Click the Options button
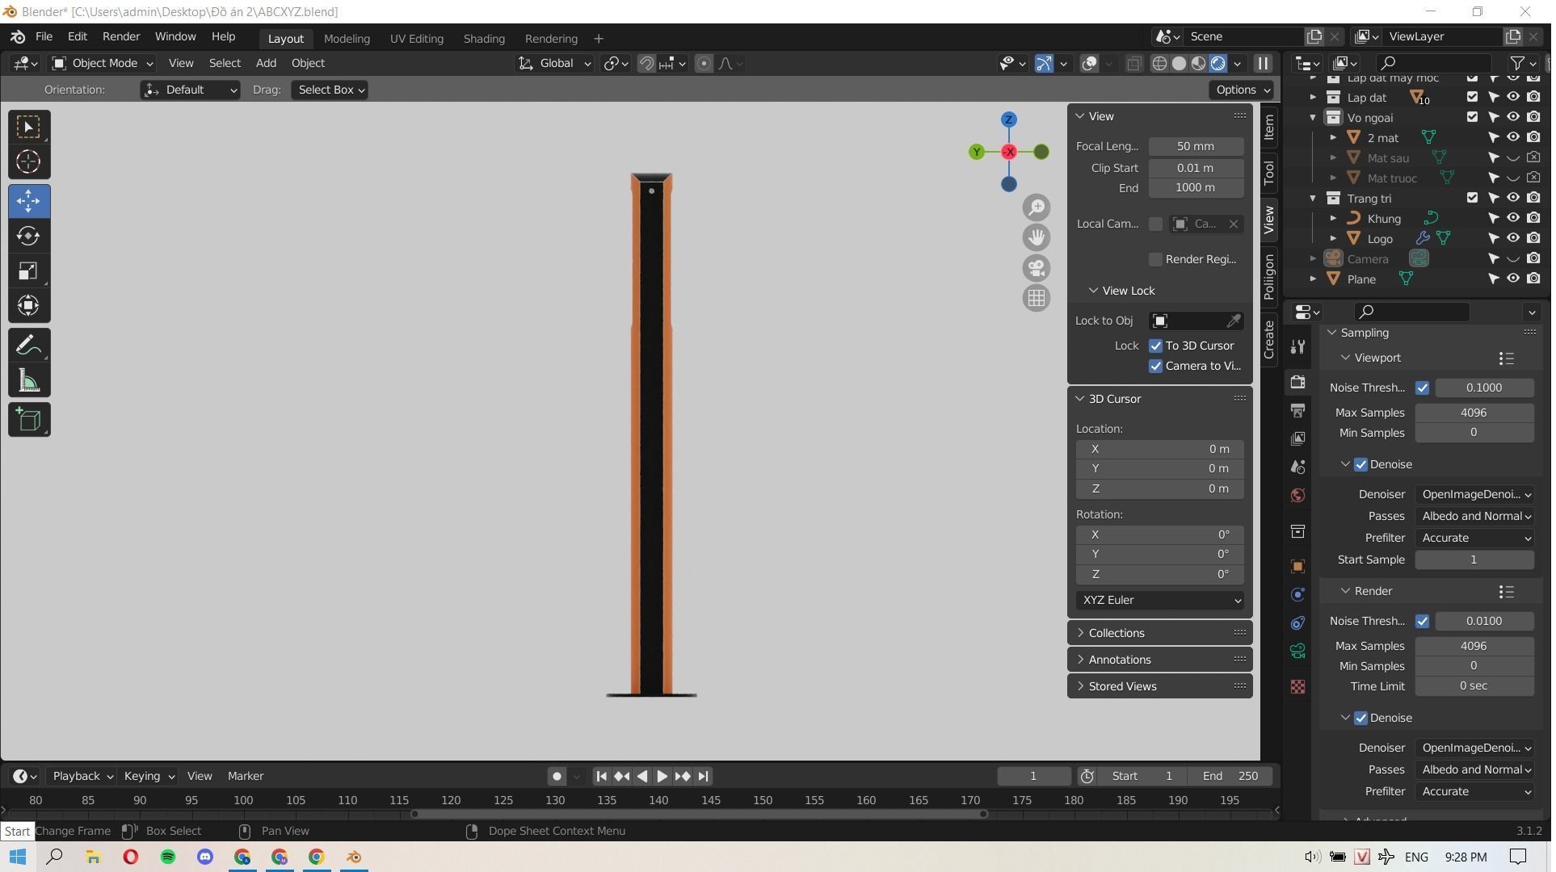This screenshot has height=872, width=1556. coord(1242,90)
